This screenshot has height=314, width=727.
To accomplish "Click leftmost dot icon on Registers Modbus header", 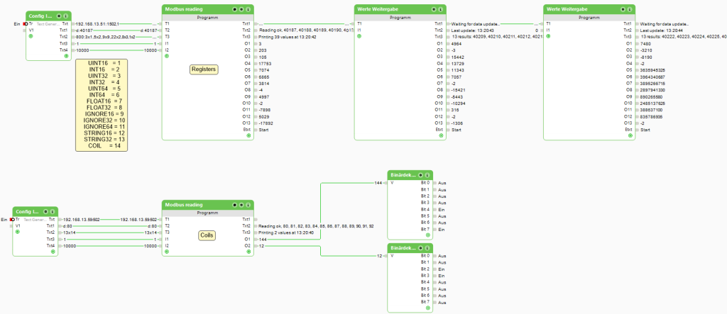I will coord(236,9).
